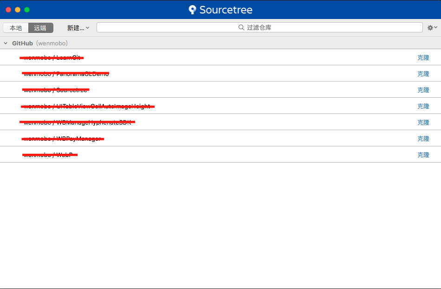Select the wenmobo / UITableViewCellAutoImageHeight row
The image size is (441, 289).
(x=220, y=106)
